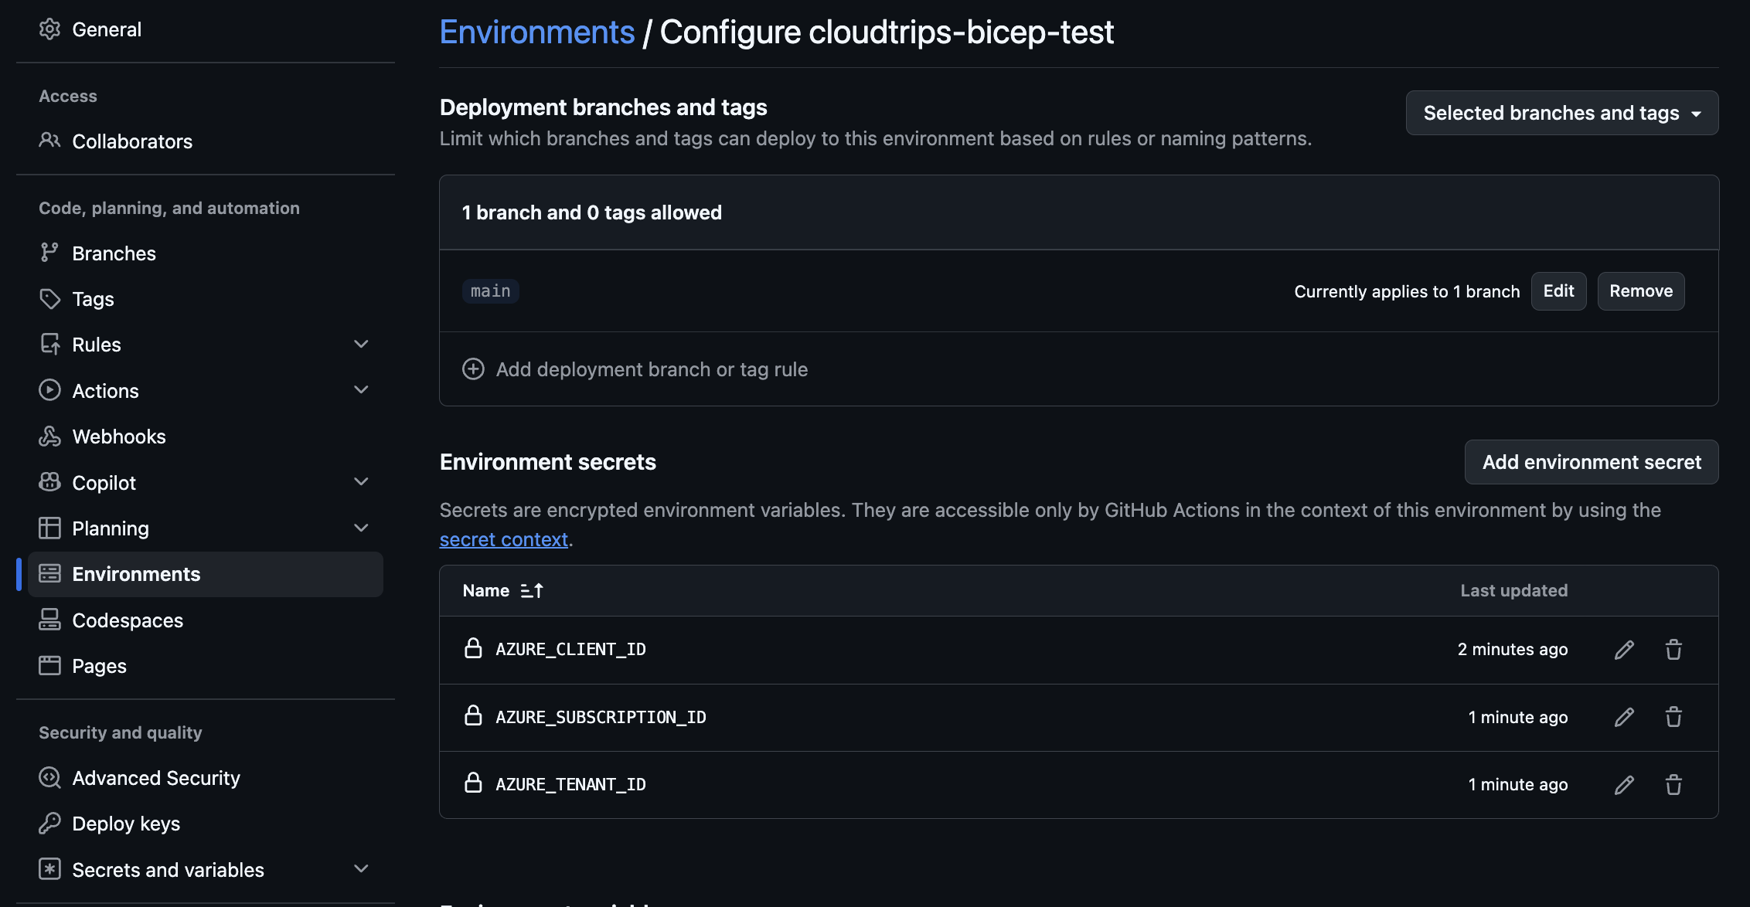This screenshot has width=1750, height=907.
Task: Expand the Rules section chevron
Action: coord(361,344)
